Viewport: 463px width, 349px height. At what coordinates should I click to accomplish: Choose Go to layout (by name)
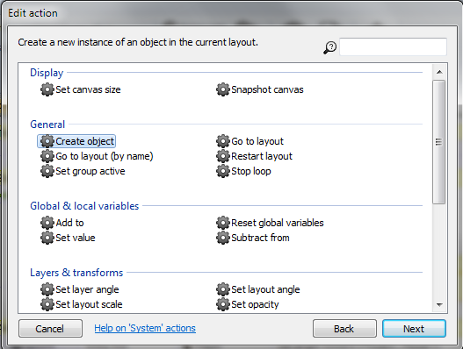click(97, 156)
